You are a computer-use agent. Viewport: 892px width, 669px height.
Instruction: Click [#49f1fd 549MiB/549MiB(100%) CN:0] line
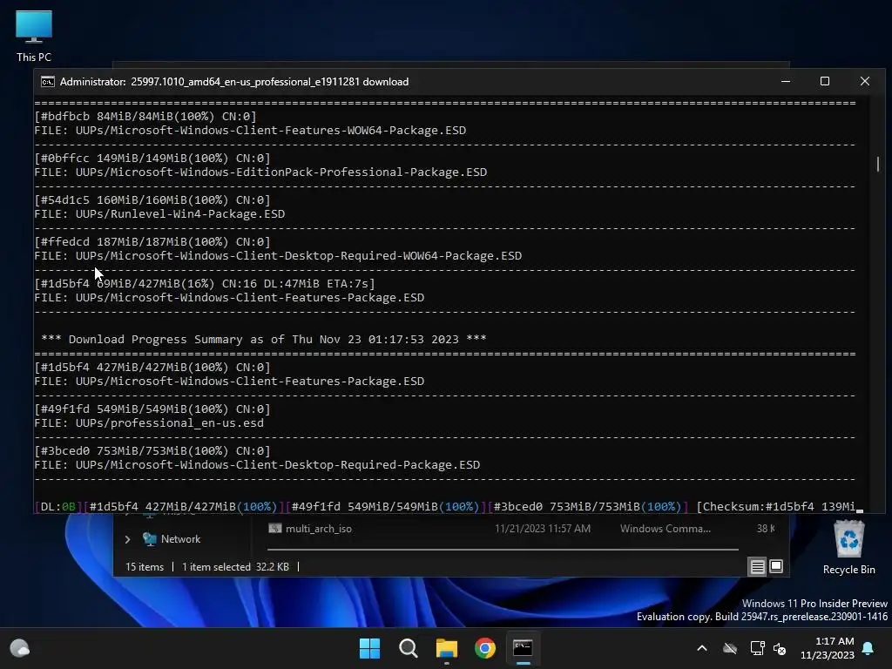click(152, 409)
